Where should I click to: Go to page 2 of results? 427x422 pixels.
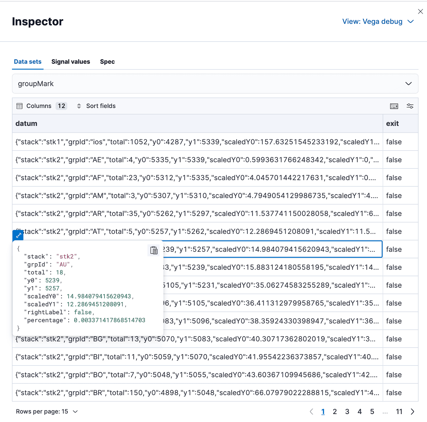pos(335,411)
